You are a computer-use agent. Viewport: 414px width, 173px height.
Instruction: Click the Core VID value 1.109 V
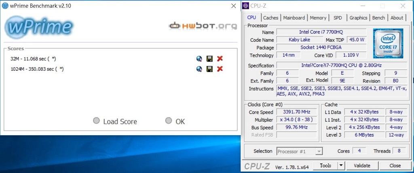pos(351,55)
